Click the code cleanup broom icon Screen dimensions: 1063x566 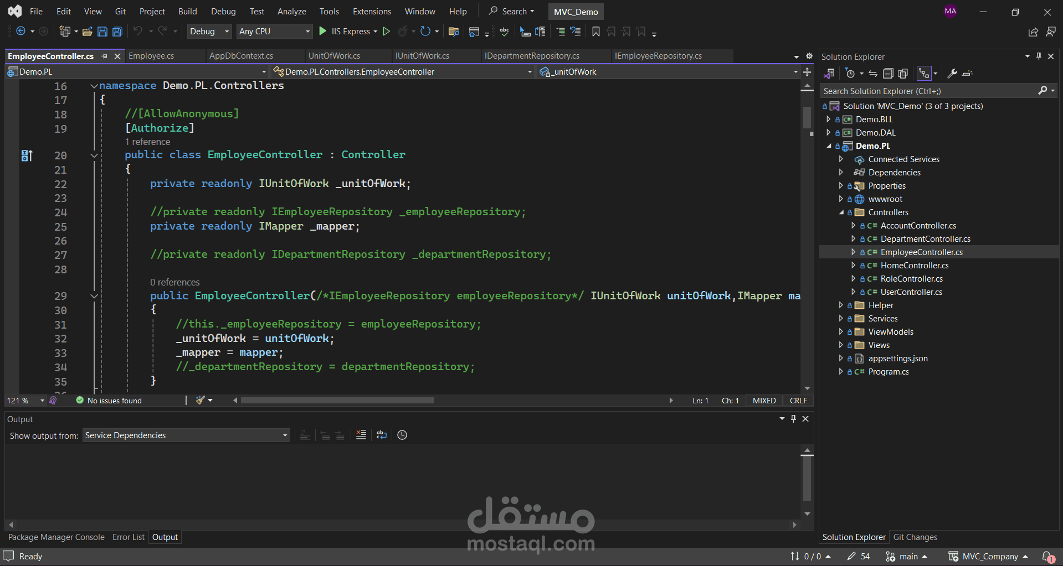tap(201, 400)
